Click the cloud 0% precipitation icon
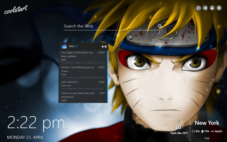The width and height of the screenshot is (227, 142). 193,131
